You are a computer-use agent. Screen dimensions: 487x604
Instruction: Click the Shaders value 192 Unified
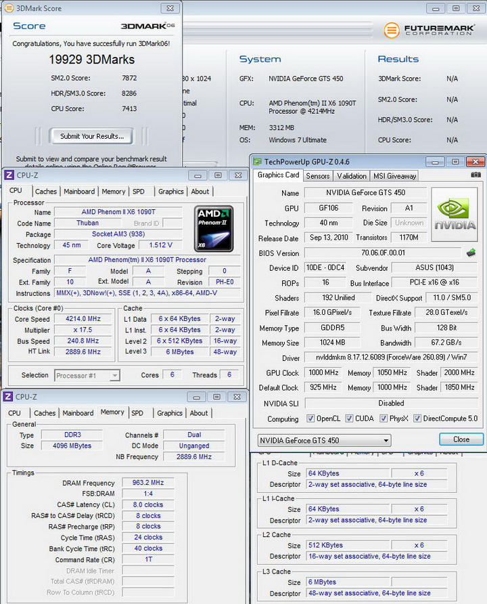[x=338, y=298]
